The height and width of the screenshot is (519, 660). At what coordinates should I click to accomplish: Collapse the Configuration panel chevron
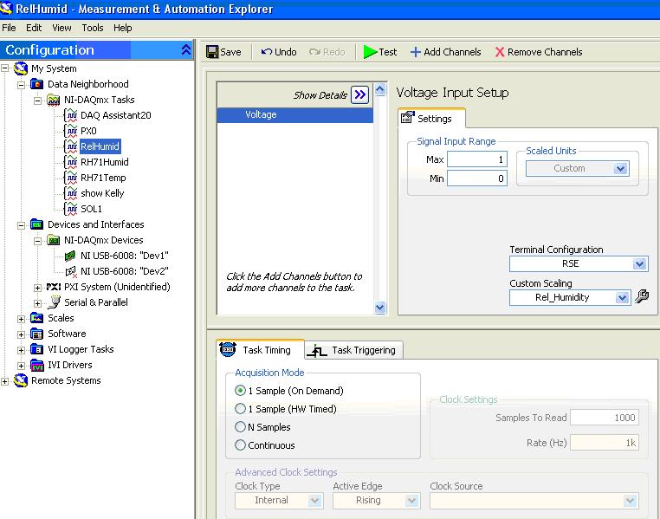(x=186, y=50)
